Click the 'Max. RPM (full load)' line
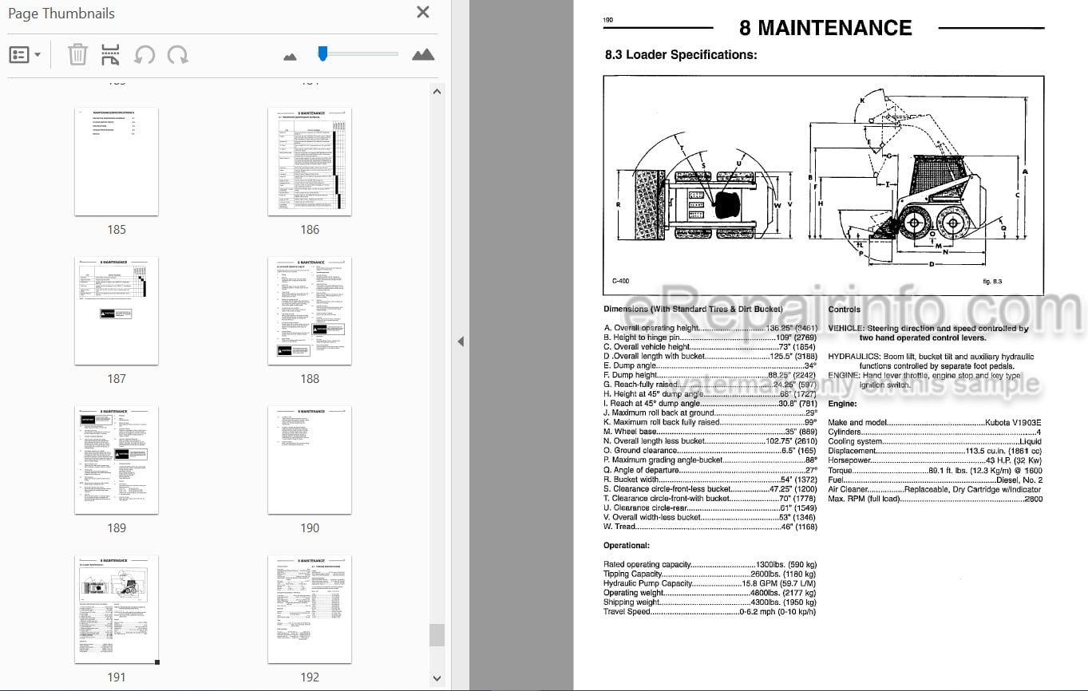The image size is (1088, 691). click(936, 499)
